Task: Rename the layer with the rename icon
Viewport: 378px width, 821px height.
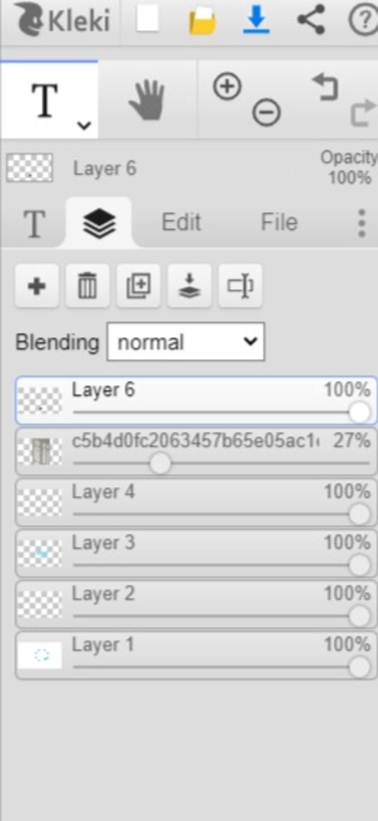Action: (x=240, y=286)
